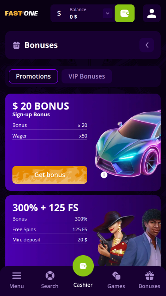Click the gangster characters promo image
166x296 pixels.
tap(127, 237)
